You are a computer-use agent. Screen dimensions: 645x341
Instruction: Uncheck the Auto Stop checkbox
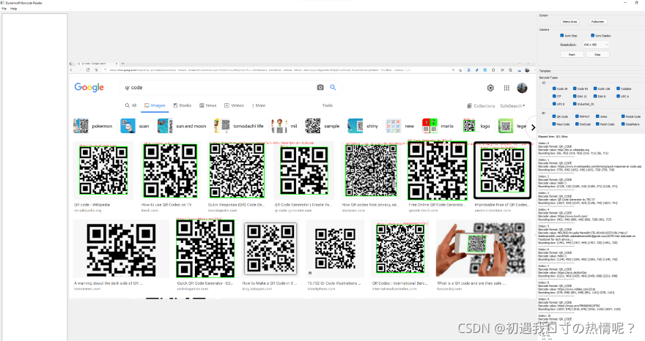point(562,35)
